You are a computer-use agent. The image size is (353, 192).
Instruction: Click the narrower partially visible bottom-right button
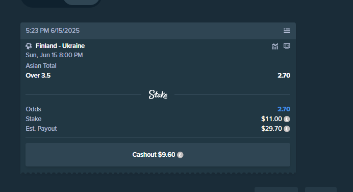(x=321, y=189)
